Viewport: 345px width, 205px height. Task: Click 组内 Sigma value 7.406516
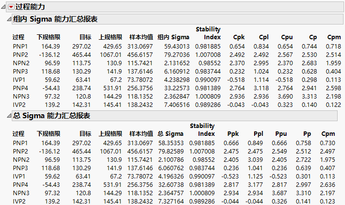point(177,105)
